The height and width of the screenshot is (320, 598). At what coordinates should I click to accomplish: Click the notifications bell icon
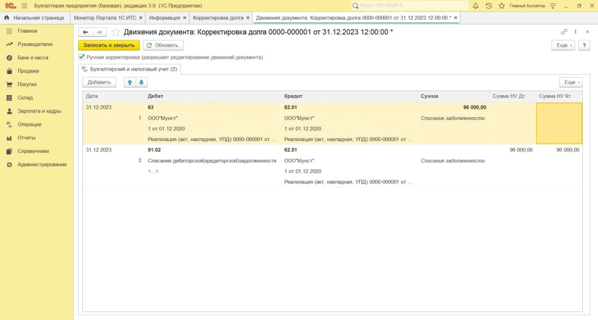click(x=475, y=5)
